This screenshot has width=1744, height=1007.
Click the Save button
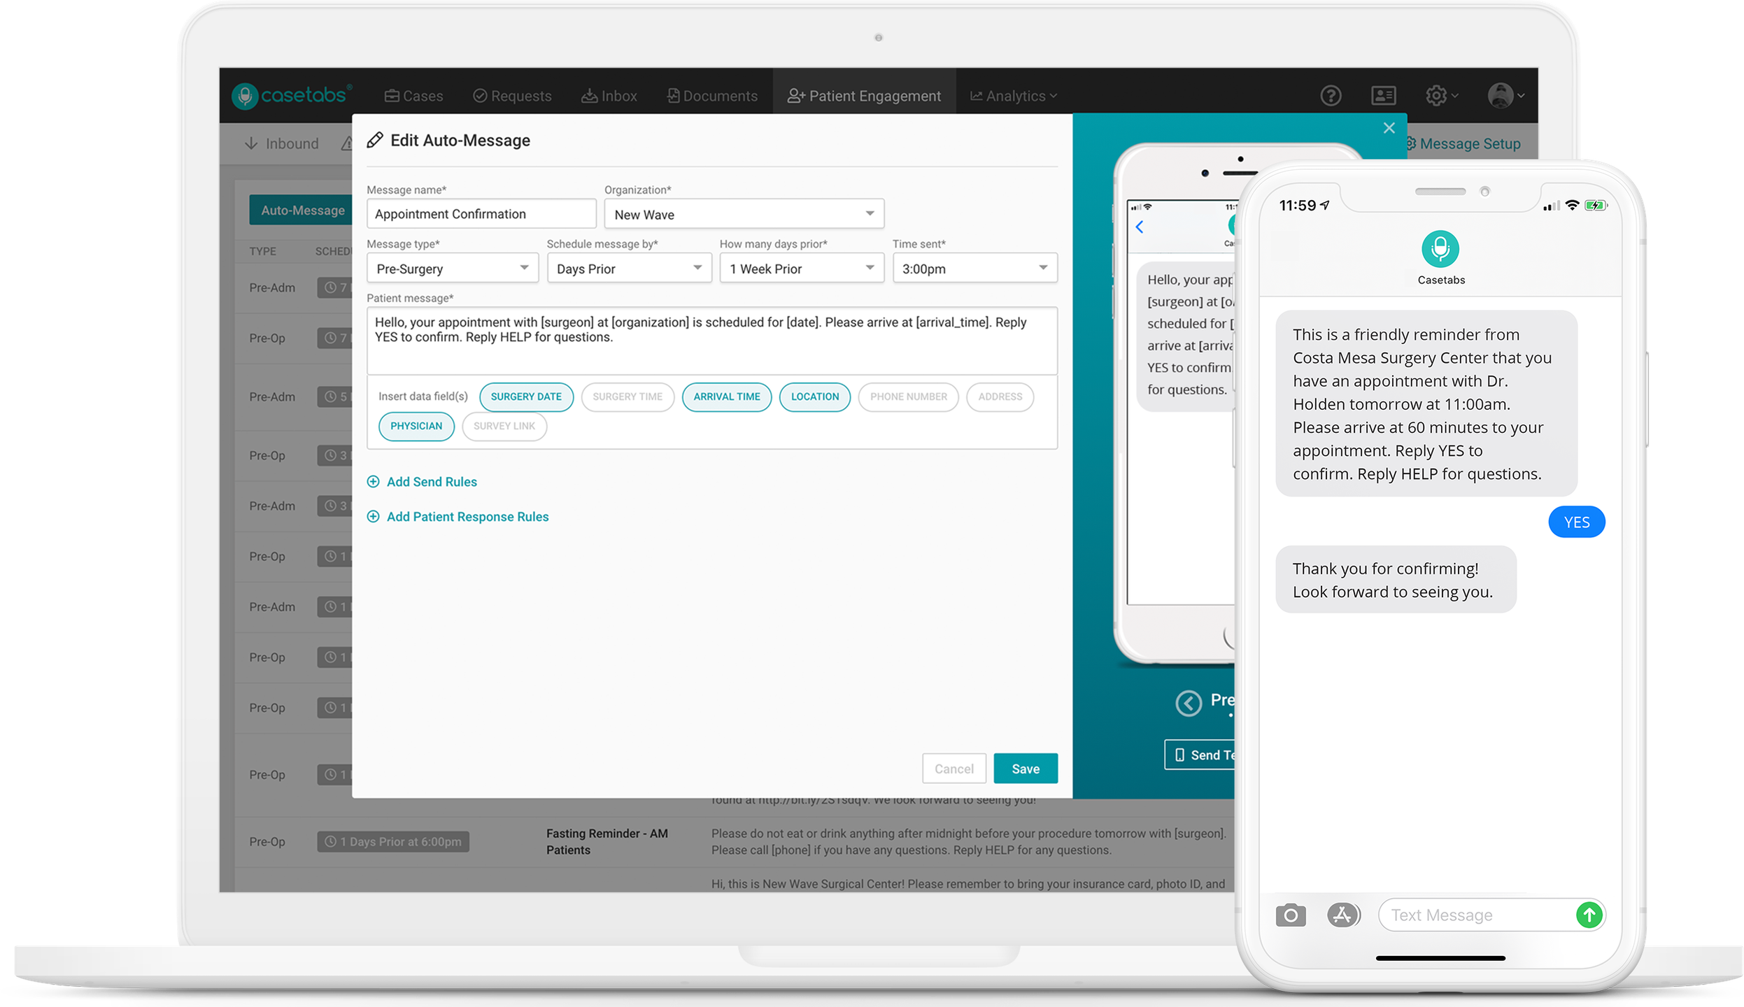point(1025,769)
